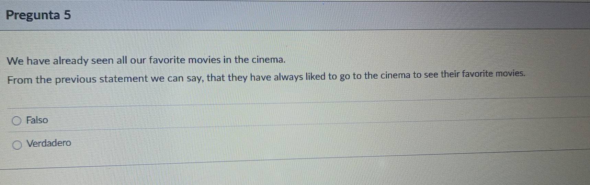Click the Falso answer label text

click(x=37, y=120)
